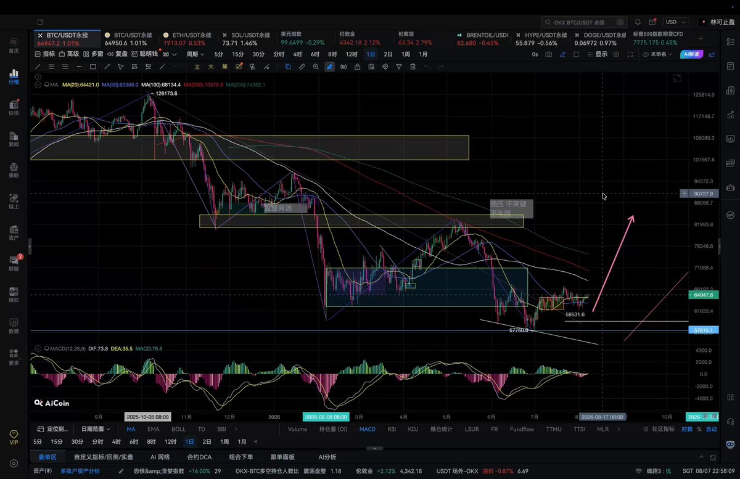Screen dimensions: 740x479
Task: Open the 行情 market sidebar icon
Action: [14, 76]
